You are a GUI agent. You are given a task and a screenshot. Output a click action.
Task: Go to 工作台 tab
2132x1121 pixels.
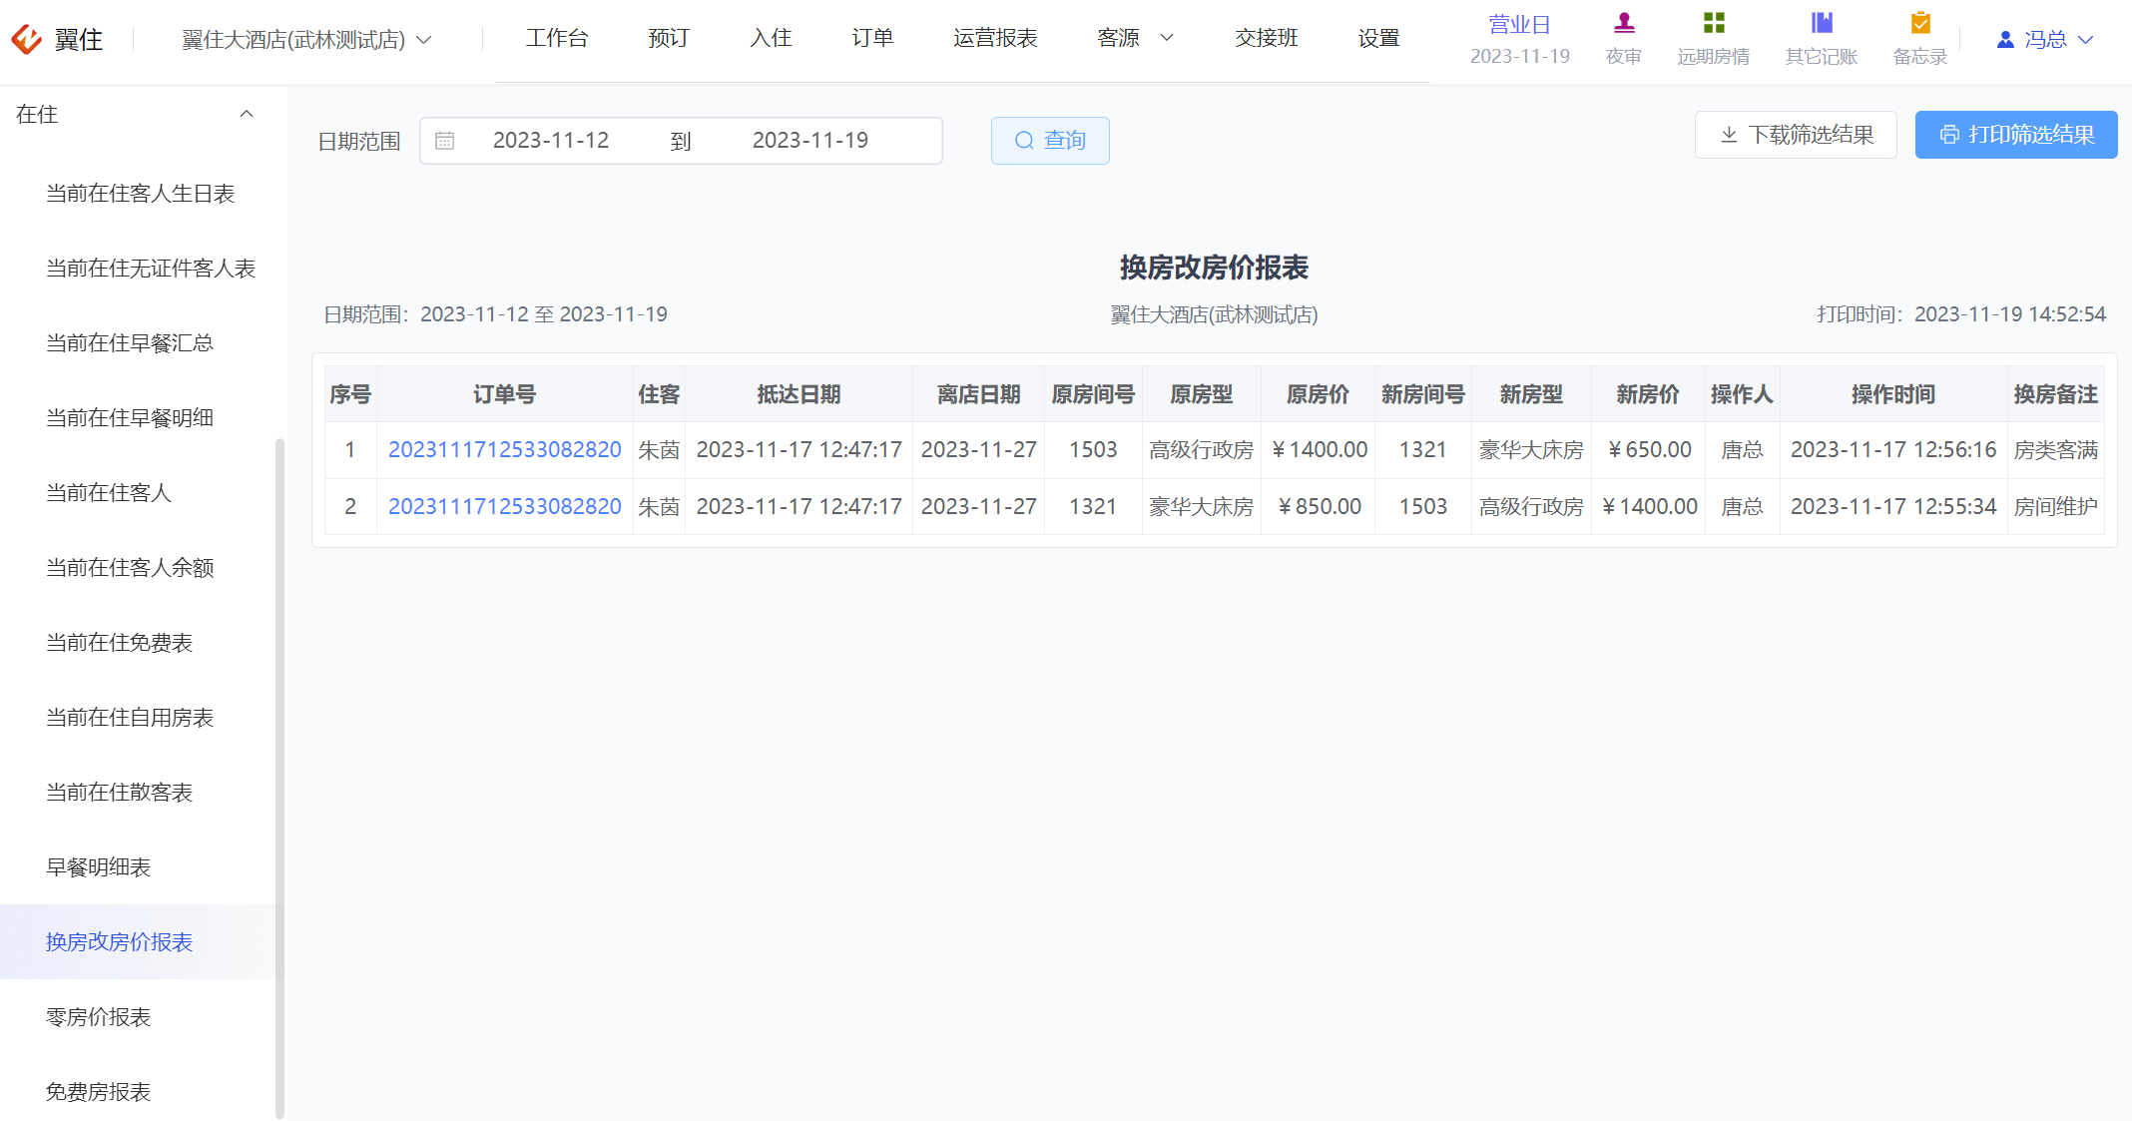click(557, 38)
